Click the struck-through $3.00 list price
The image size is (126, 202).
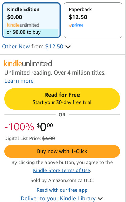tap(49, 138)
